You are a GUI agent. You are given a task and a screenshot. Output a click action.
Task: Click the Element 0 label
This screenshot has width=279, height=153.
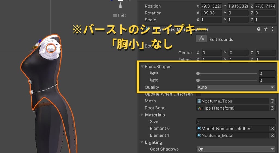[160, 129]
